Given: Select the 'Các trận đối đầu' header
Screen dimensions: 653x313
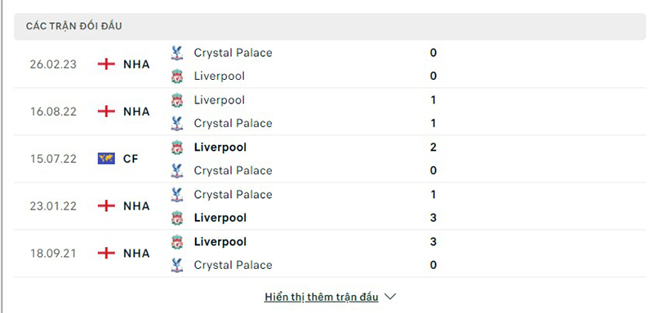Looking at the screenshot, I should 330,27.
